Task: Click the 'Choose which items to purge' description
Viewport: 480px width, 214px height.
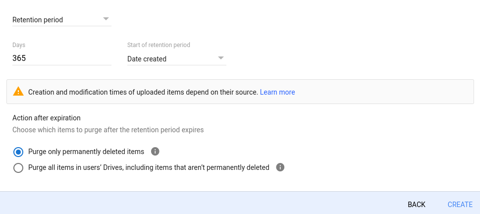Action: 108,130
